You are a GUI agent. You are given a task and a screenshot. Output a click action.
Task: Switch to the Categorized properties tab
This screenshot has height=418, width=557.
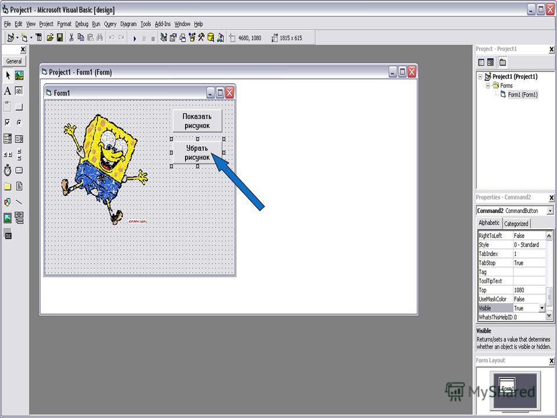point(516,224)
